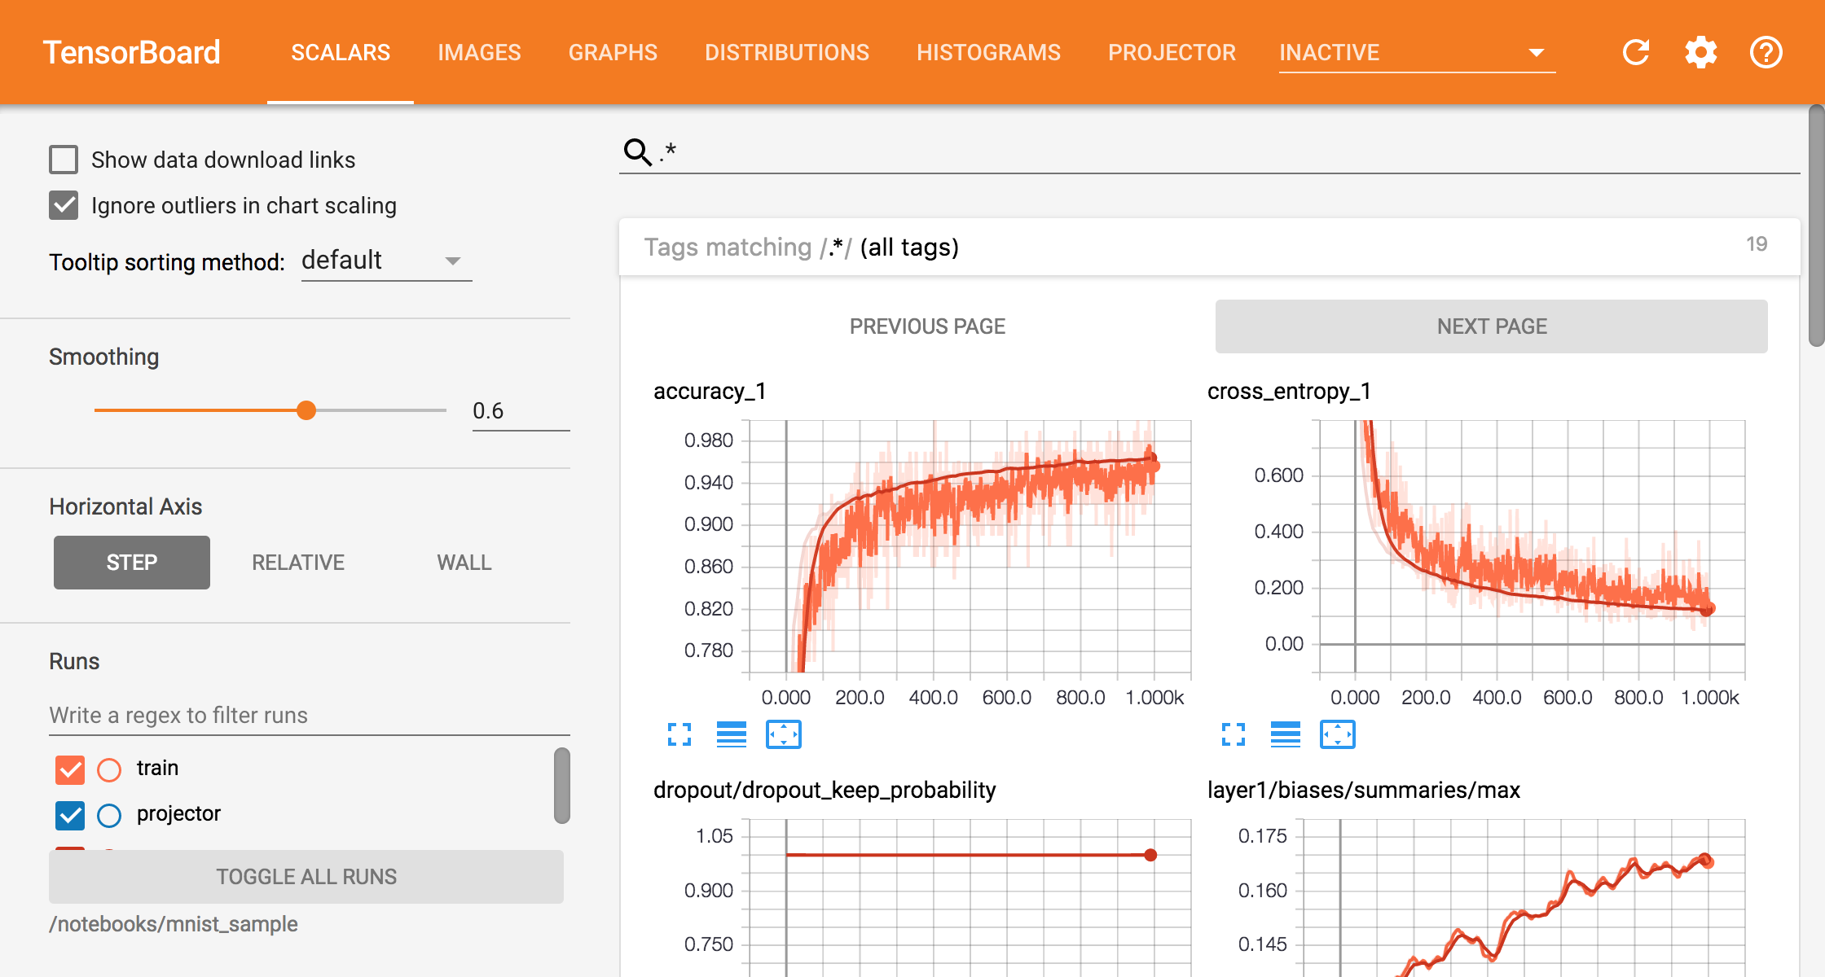Toggle y-axis log scale on cross_entropy_1

click(1285, 734)
